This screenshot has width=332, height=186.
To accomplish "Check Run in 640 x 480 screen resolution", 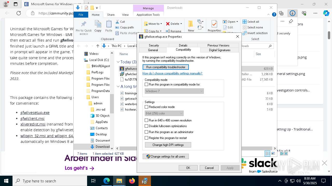I will click(x=146, y=120).
